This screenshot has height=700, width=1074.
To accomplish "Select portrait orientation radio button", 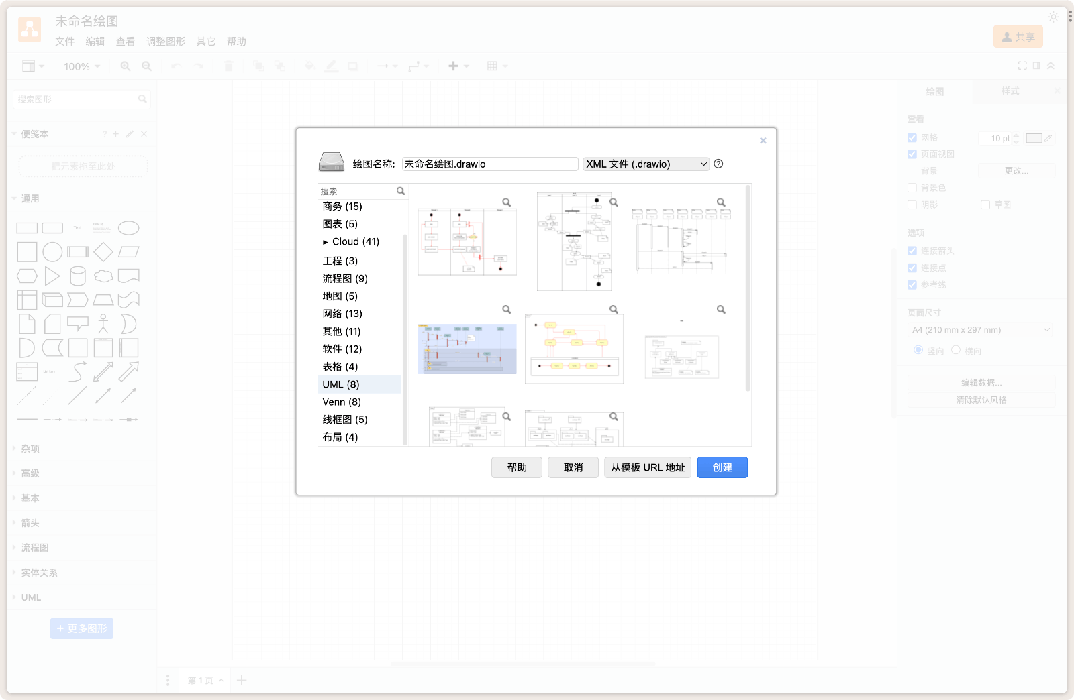I will [x=918, y=350].
